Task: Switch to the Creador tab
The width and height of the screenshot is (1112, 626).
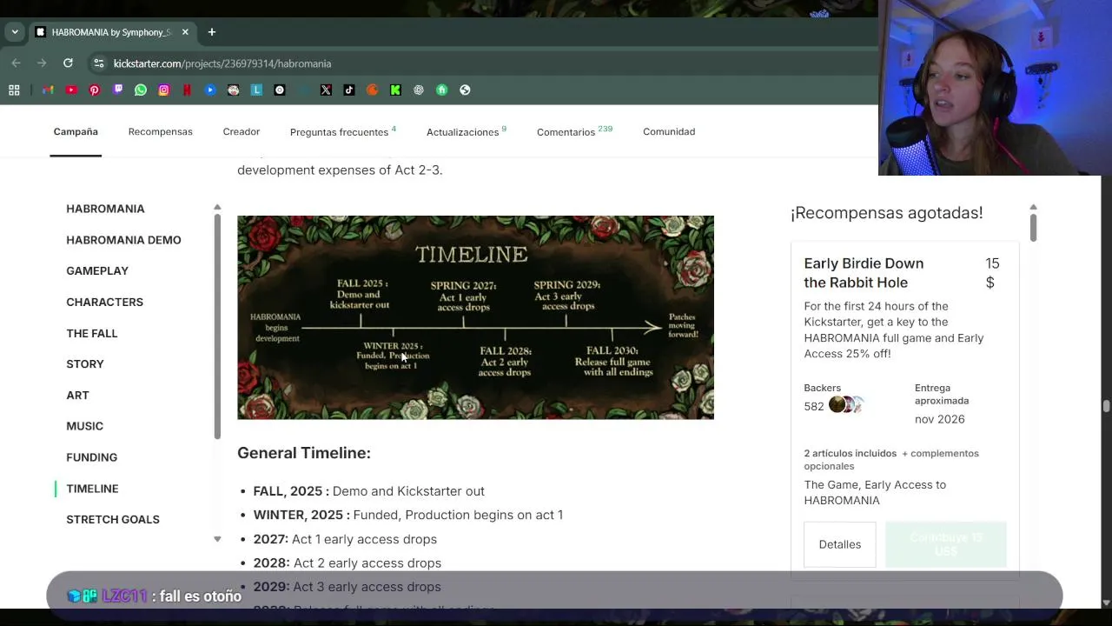Action: click(242, 131)
